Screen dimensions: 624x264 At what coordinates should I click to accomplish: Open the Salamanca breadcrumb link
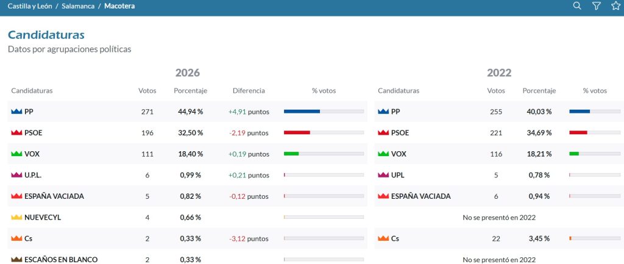pyautogui.click(x=78, y=6)
